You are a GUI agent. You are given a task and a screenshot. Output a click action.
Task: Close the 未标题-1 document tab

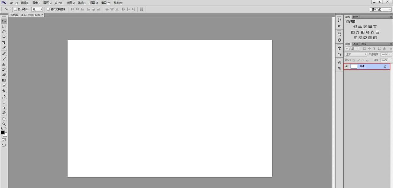42,14
